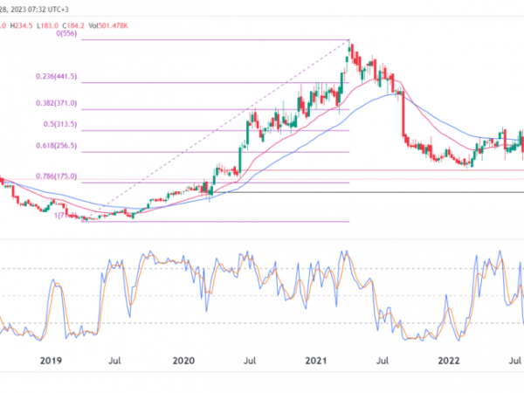Click the 2020 year label on time axis
The image size is (524, 393).
(x=183, y=361)
